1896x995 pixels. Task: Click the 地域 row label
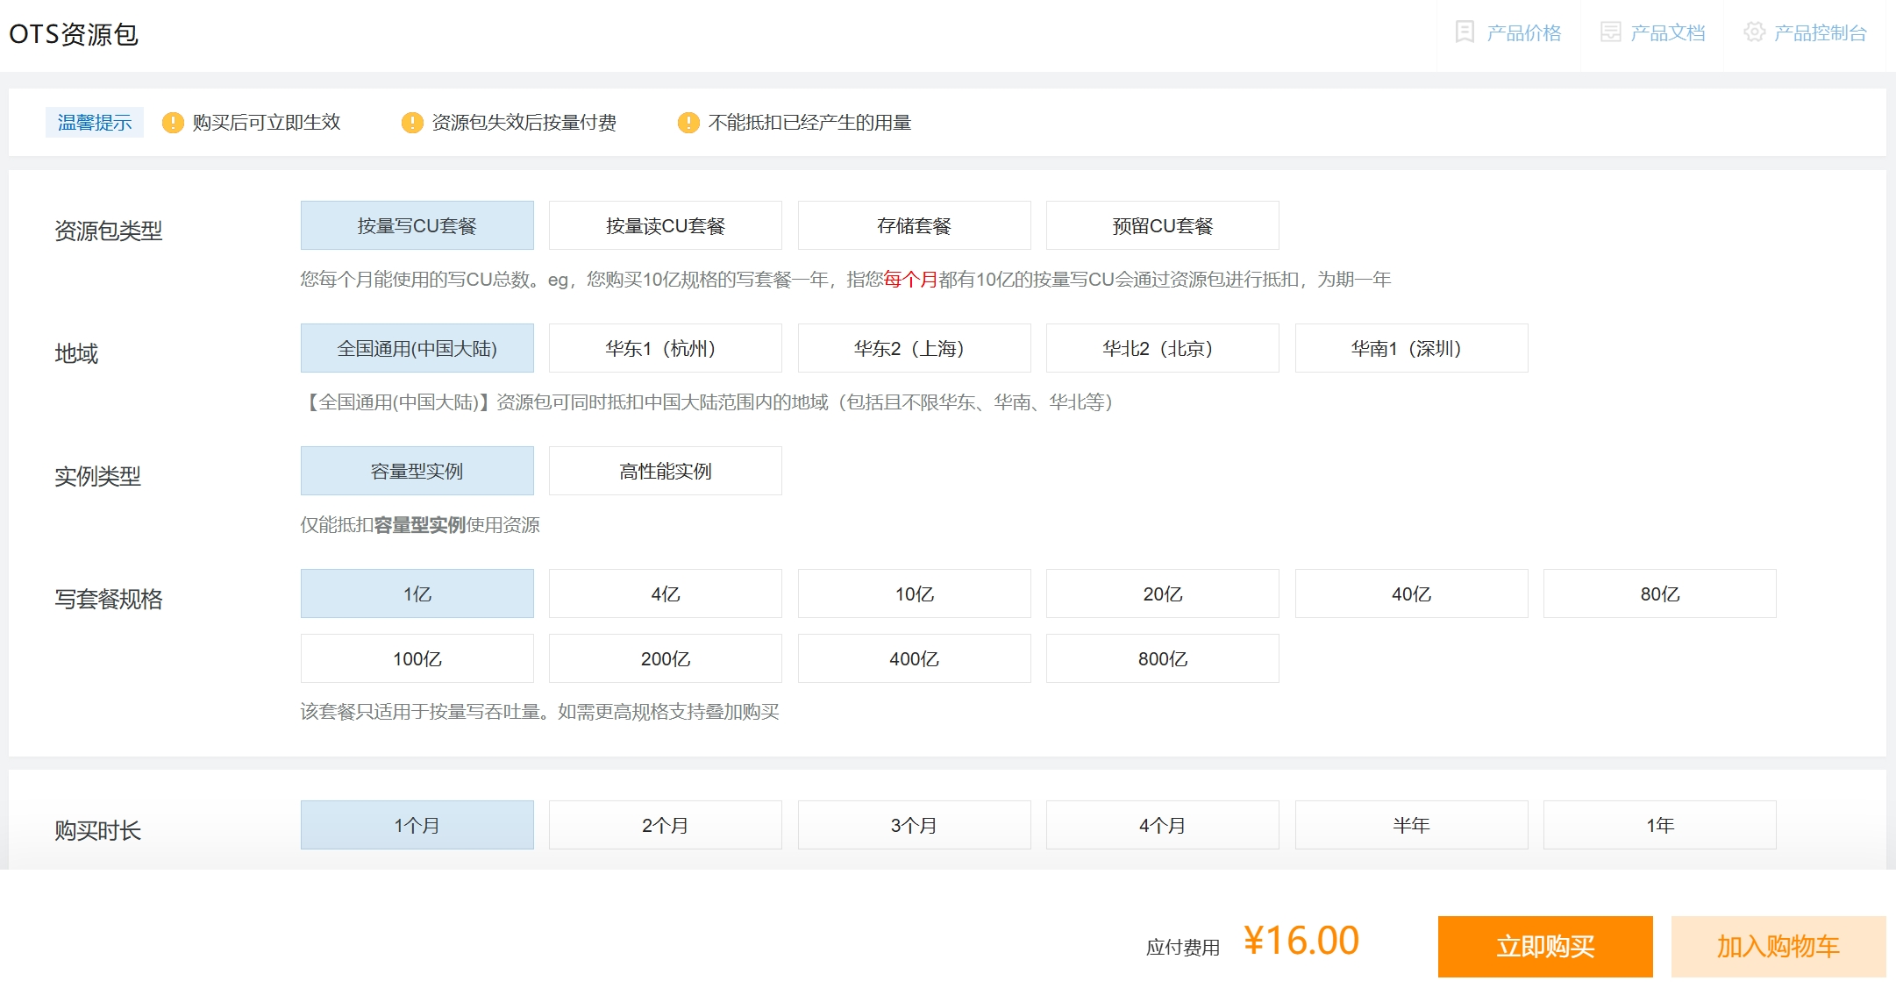pyautogui.click(x=76, y=353)
